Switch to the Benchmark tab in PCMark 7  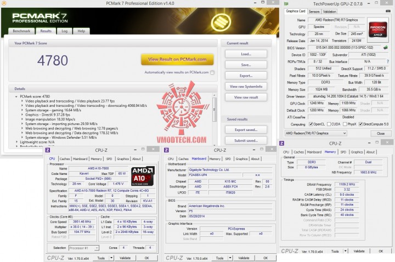21,31
